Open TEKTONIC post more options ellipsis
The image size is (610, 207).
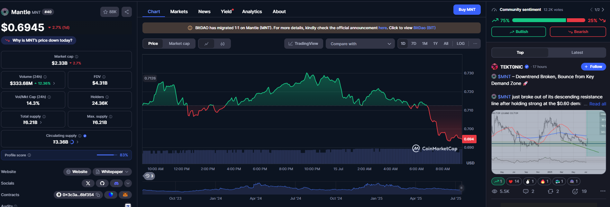pos(603,191)
